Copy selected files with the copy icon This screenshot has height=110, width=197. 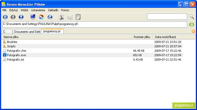pos(70,17)
